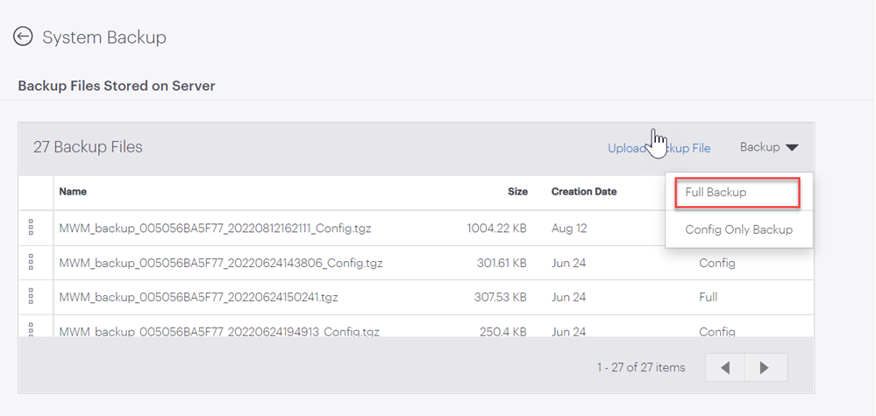876x416 pixels.
Task: Sort by Creation Date column header
Action: click(x=584, y=191)
